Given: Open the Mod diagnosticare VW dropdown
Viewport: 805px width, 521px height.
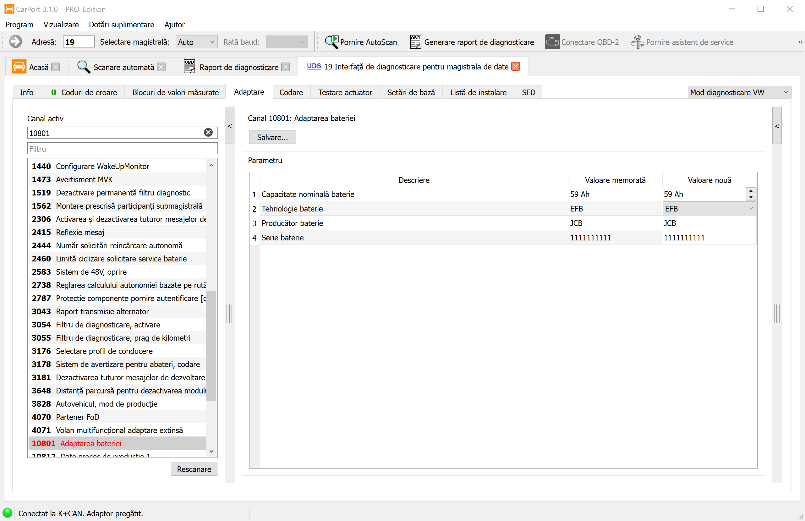Looking at the screenshot, I should 739,92.
